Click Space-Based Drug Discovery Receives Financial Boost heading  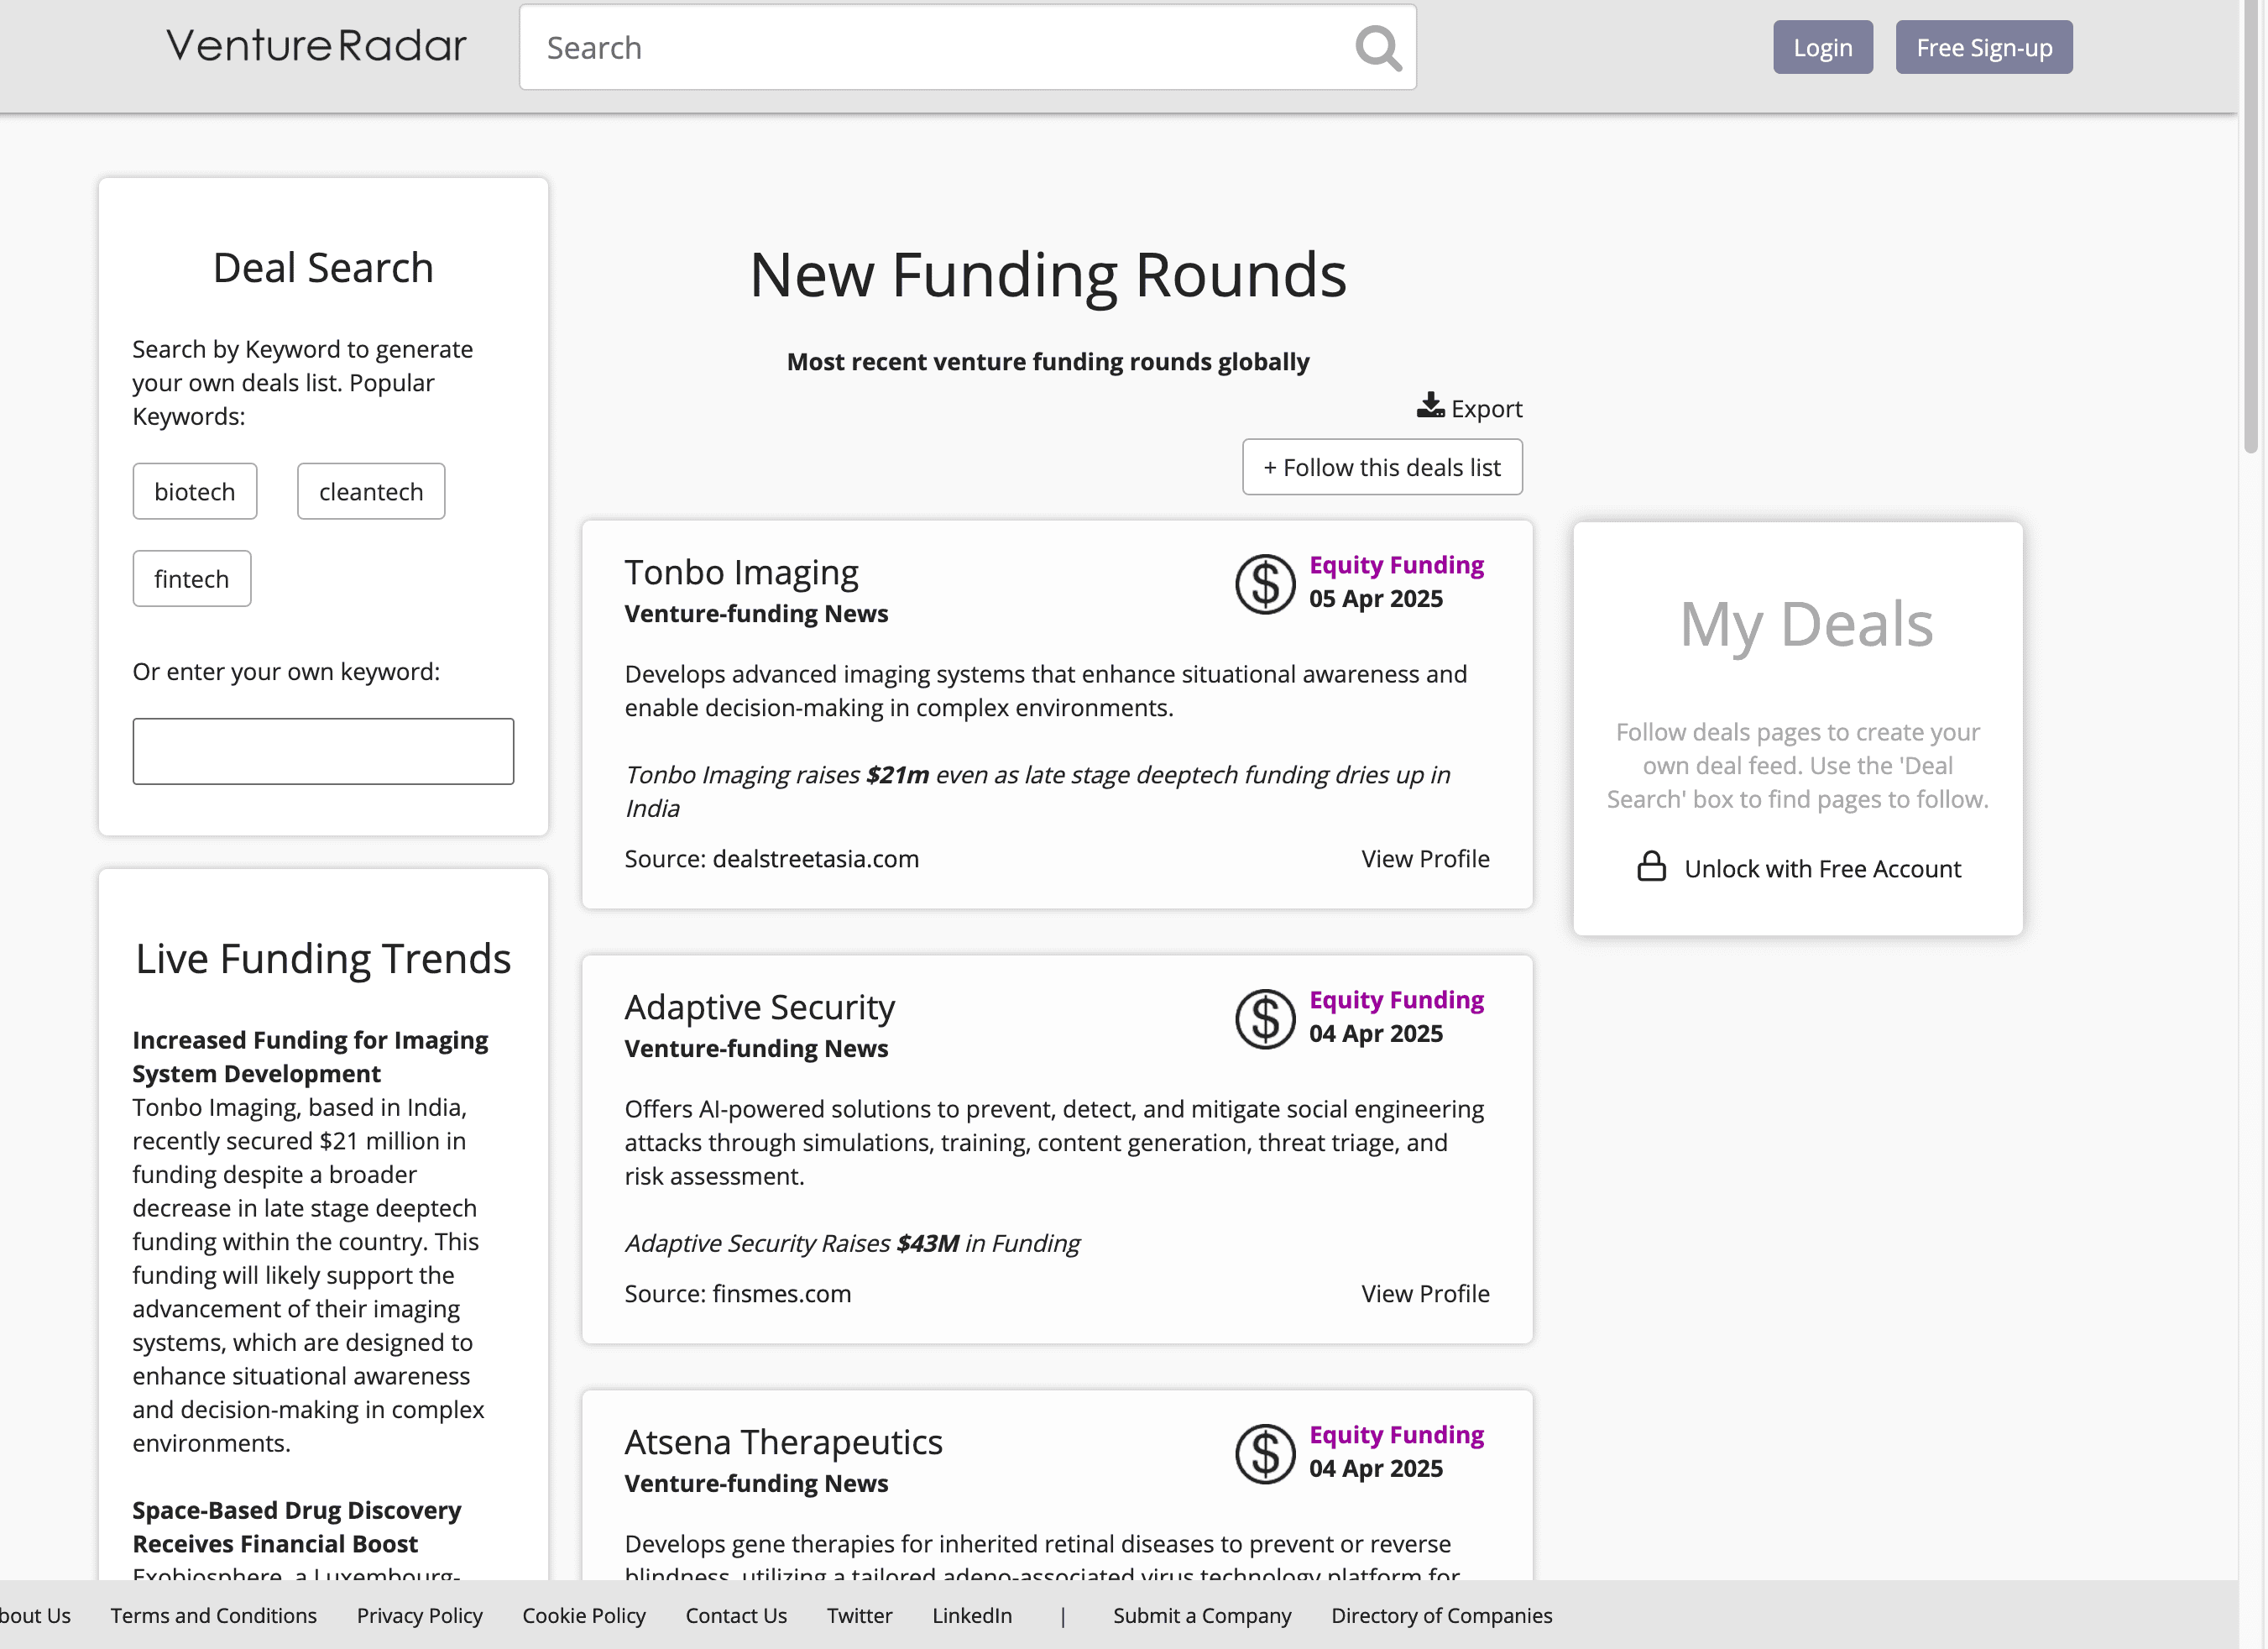[x=297, y=1526]
